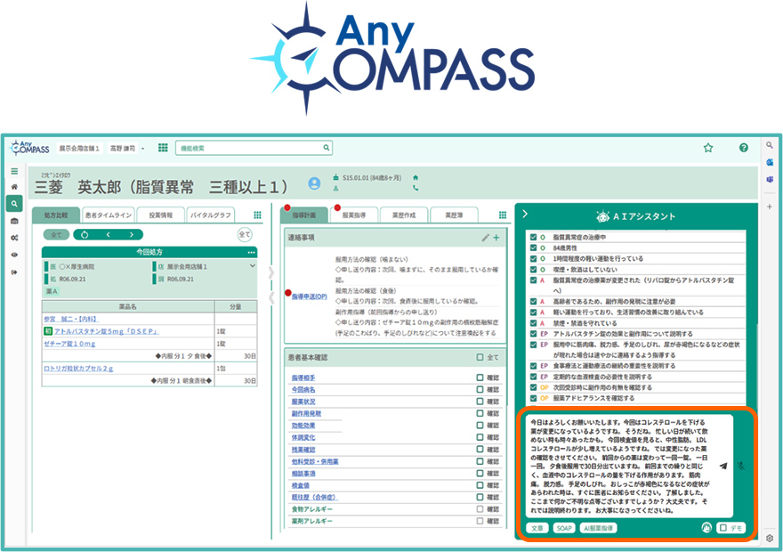This screenshot has width=783, height=552.
Task: Click browser sidebar search icon
Action: point(770,145)
